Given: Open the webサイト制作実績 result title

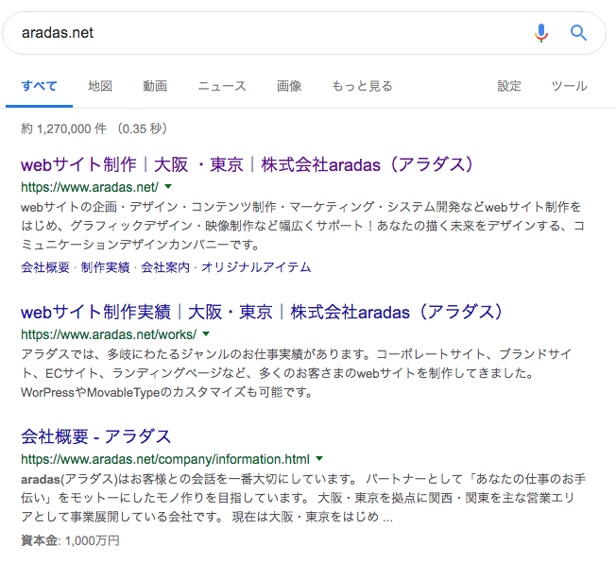Looking at the screenshot, I should pos(262,313).
